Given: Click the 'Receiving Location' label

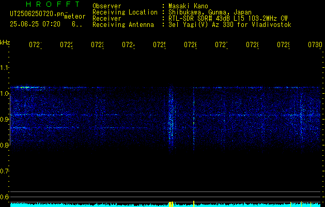Looking at the screenshot, I should pos(125,12).
